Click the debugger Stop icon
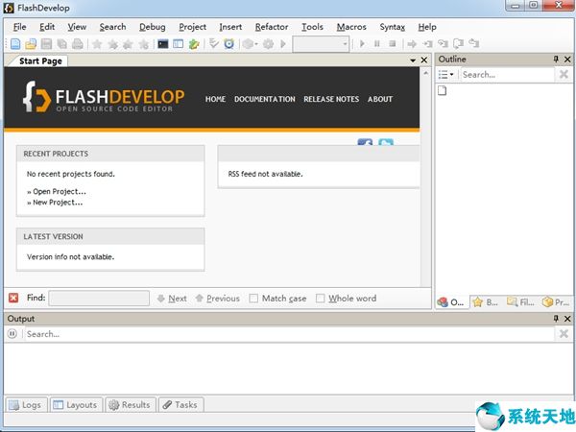Screen dimensions: 576x432 pyautogui.click(x=393, y=44)
